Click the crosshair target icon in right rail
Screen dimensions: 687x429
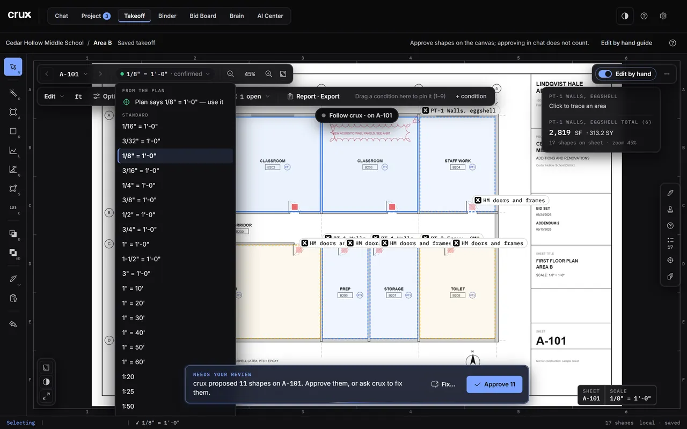[670, 260]
